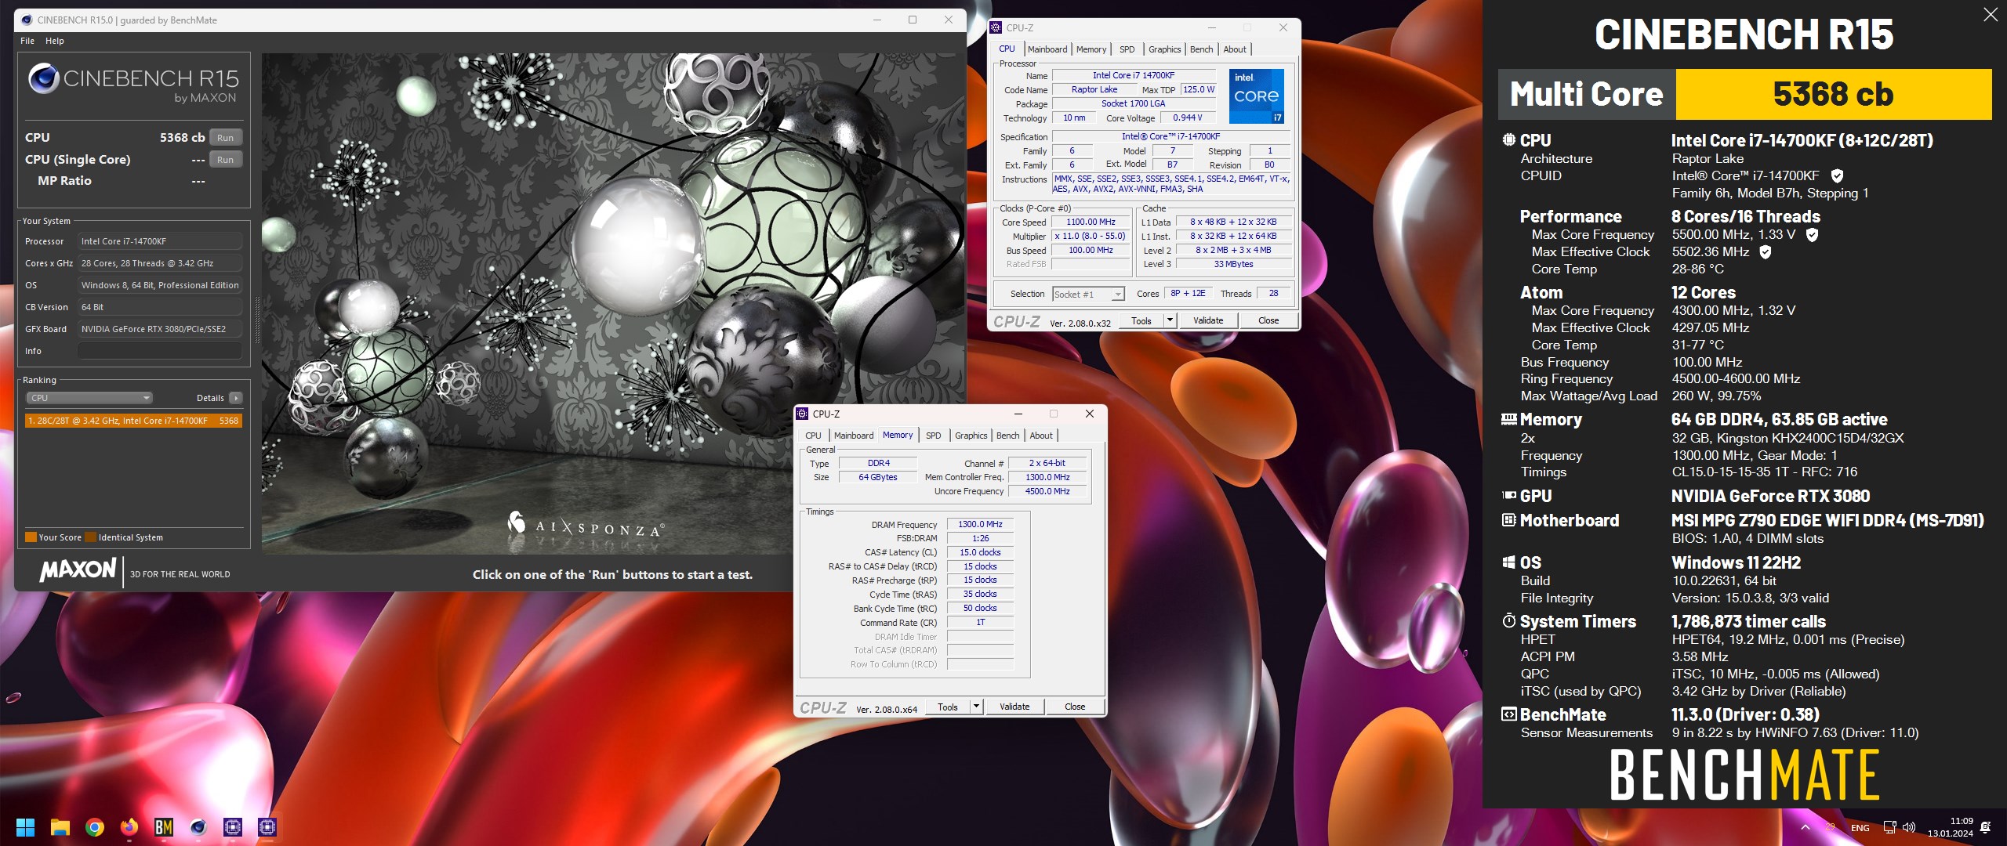Click Tools button in the lower CPU-Z window
The image size is (2007, 846).
948,707
